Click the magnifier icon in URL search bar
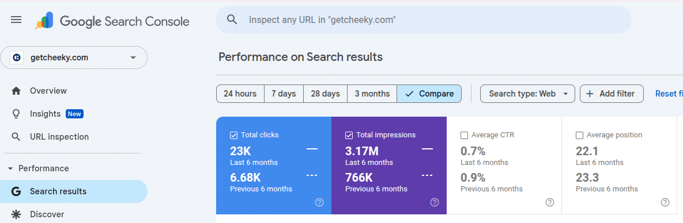 pos(232,20)
